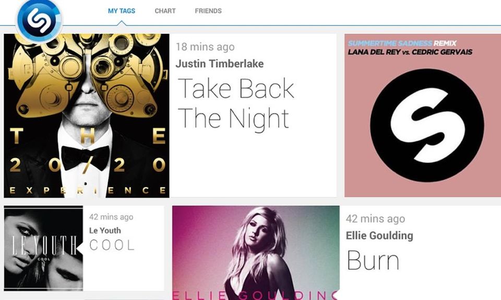Select Summertime Sadness Remix title text
The width and height of the screenshot is (501, 300).
coord(402,43)
